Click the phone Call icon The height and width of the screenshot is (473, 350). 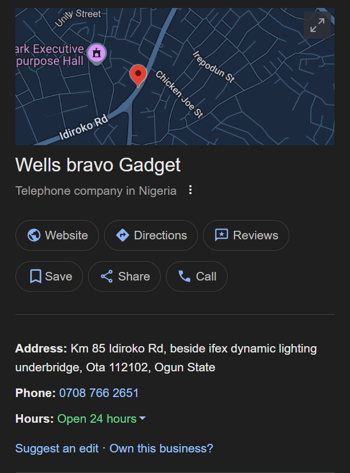[184, 276]
